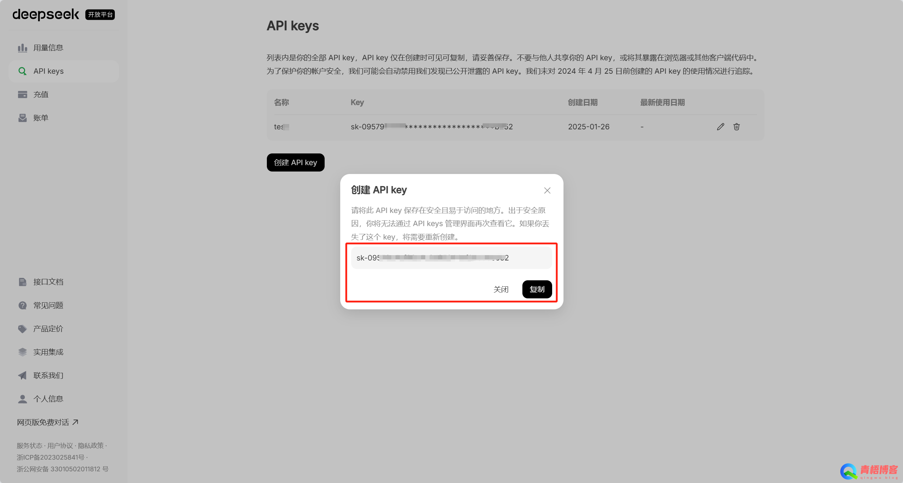Screen dimensions: 903x483
Task: Click 隐私政策 footer link
Action: click(91, 446)
